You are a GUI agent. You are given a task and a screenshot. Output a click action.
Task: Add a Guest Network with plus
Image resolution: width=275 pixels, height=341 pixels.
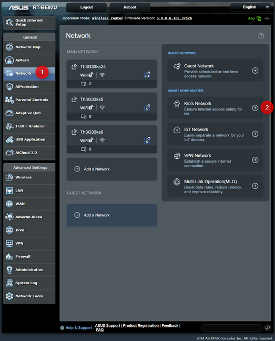(255, 71)
